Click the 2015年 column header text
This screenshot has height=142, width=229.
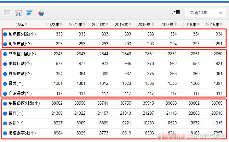[213, 25]
